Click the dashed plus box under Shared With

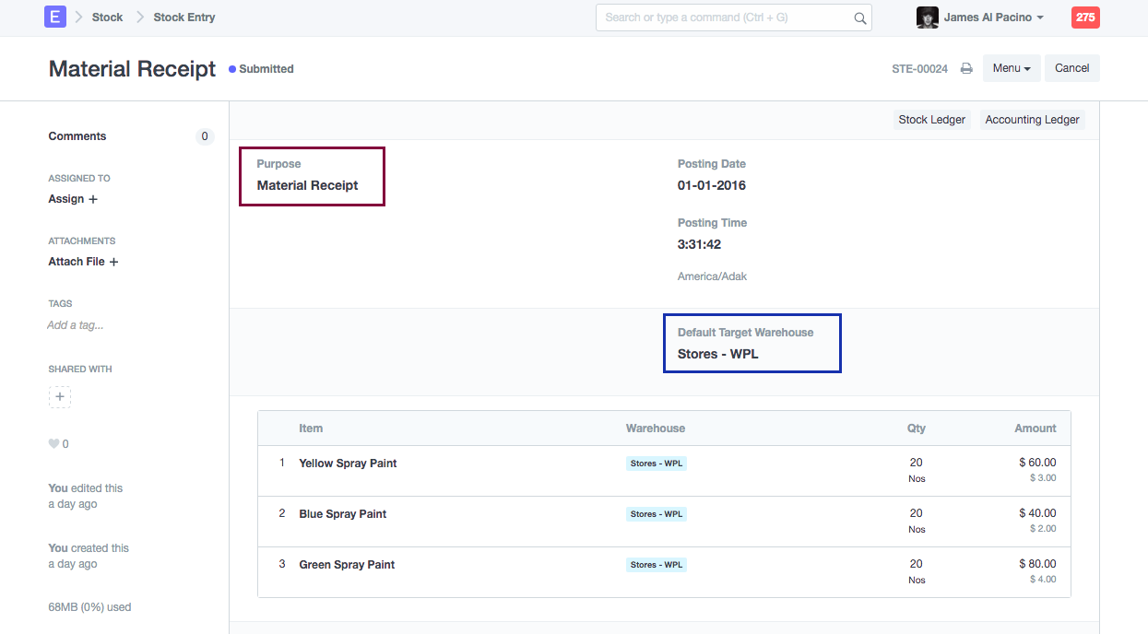(60, 397)
